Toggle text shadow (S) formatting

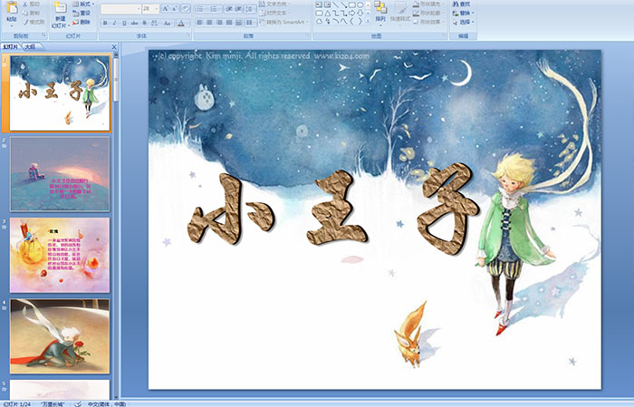[x=144, y=23]
